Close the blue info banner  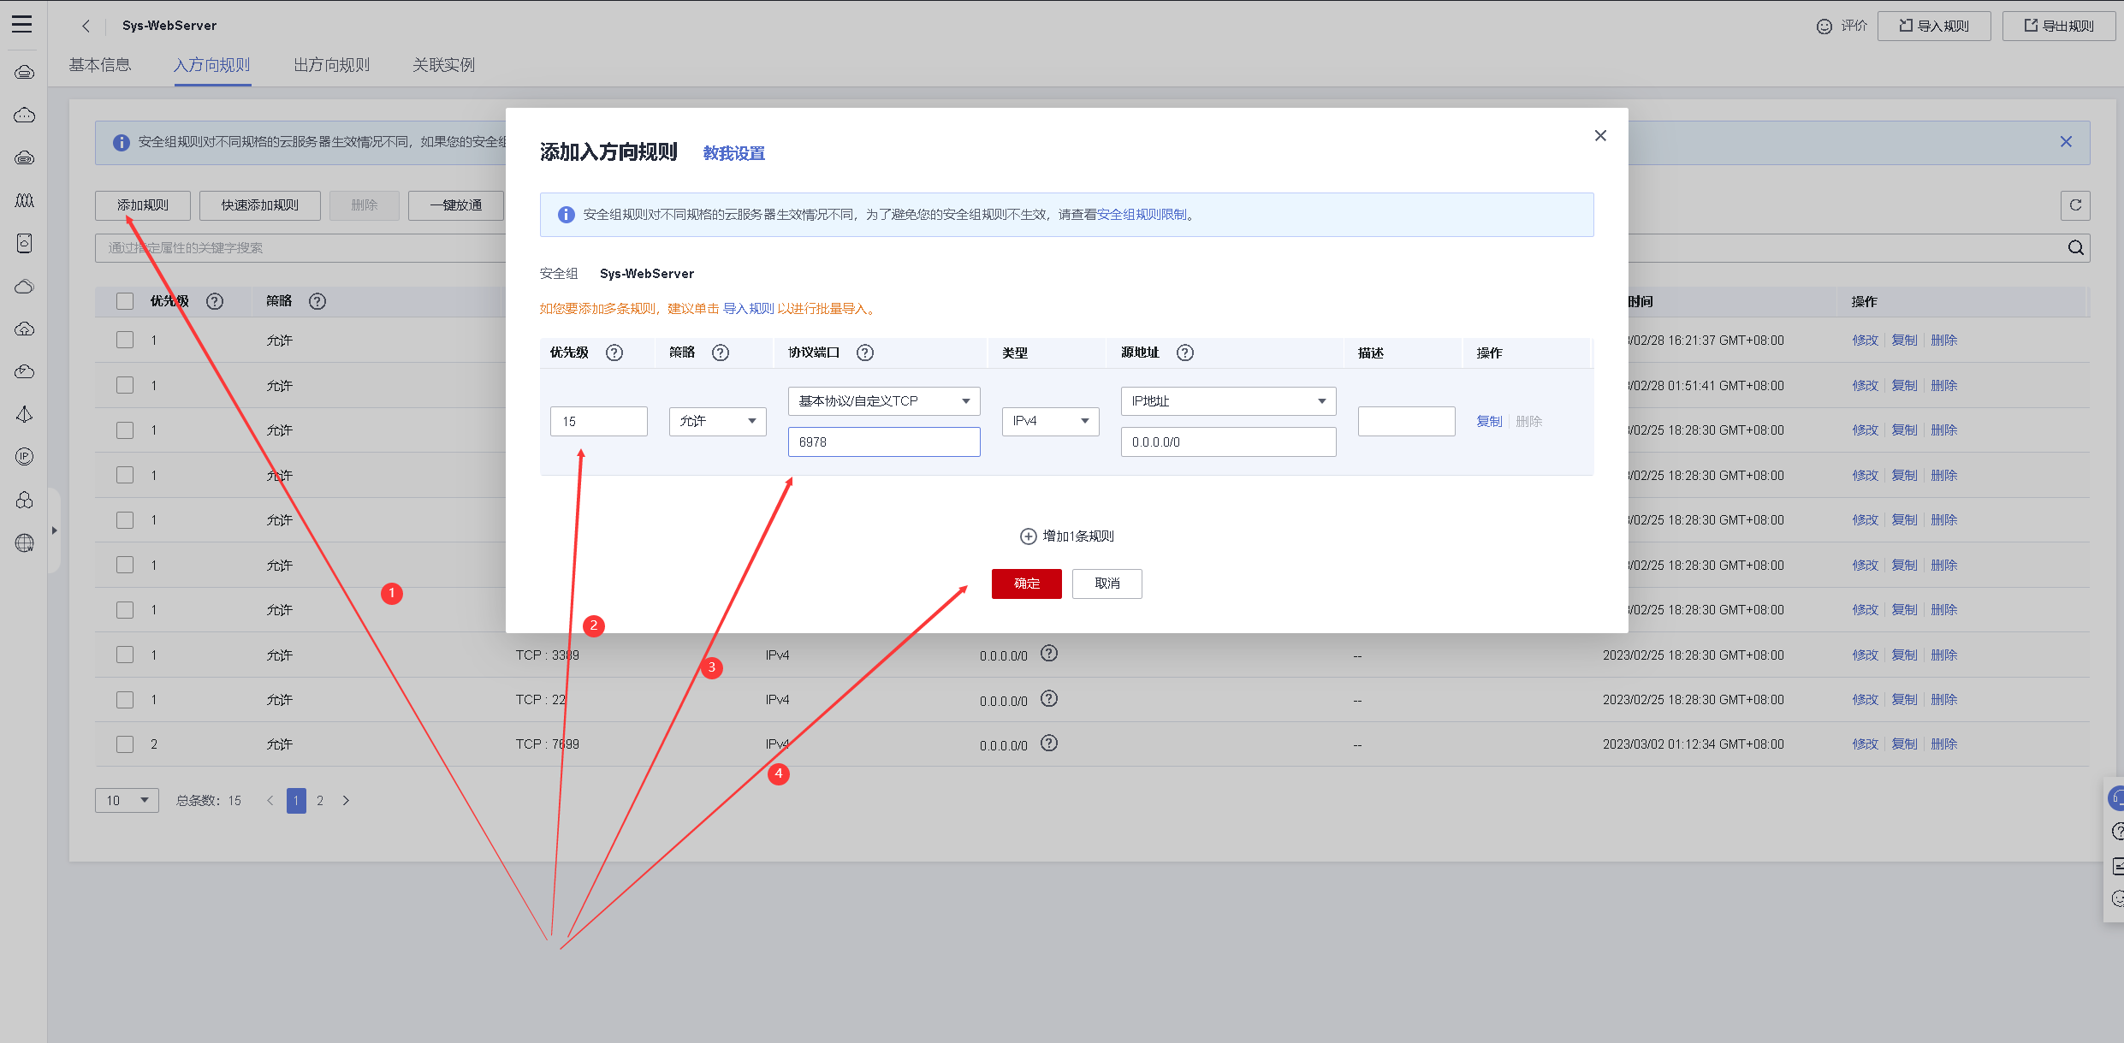(x=2066, y=142)
